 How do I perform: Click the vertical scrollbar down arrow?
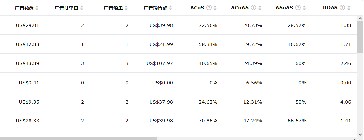click(360, 134)
